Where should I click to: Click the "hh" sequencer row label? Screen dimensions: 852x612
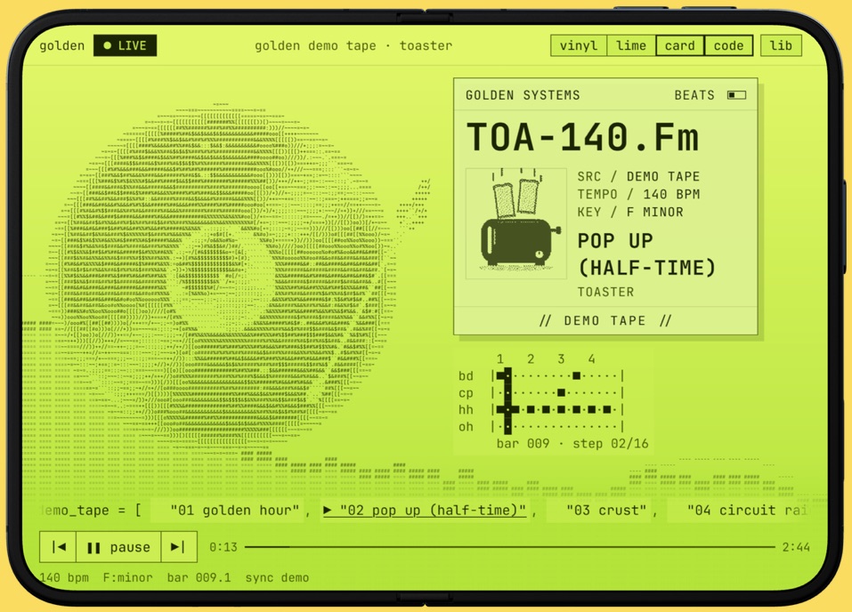(x=466, y=409)
